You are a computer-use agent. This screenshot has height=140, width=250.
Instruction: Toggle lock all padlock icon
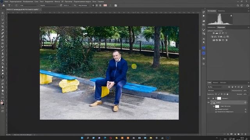(x=227, y=94)
